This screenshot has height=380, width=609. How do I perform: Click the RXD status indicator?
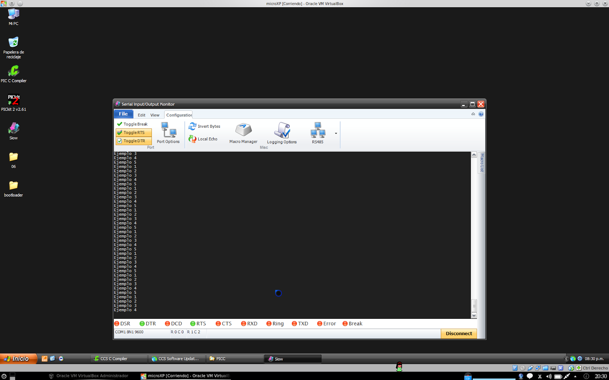[249, 324]
